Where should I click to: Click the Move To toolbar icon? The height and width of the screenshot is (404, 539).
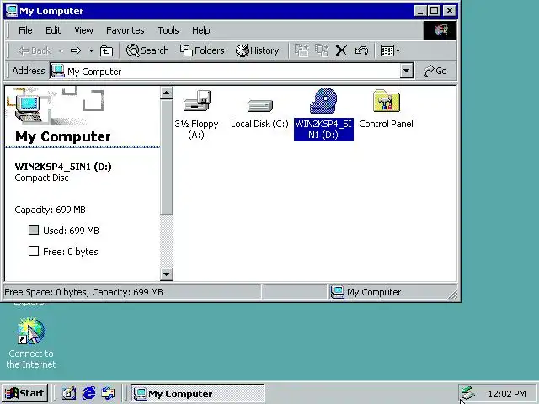302,50
